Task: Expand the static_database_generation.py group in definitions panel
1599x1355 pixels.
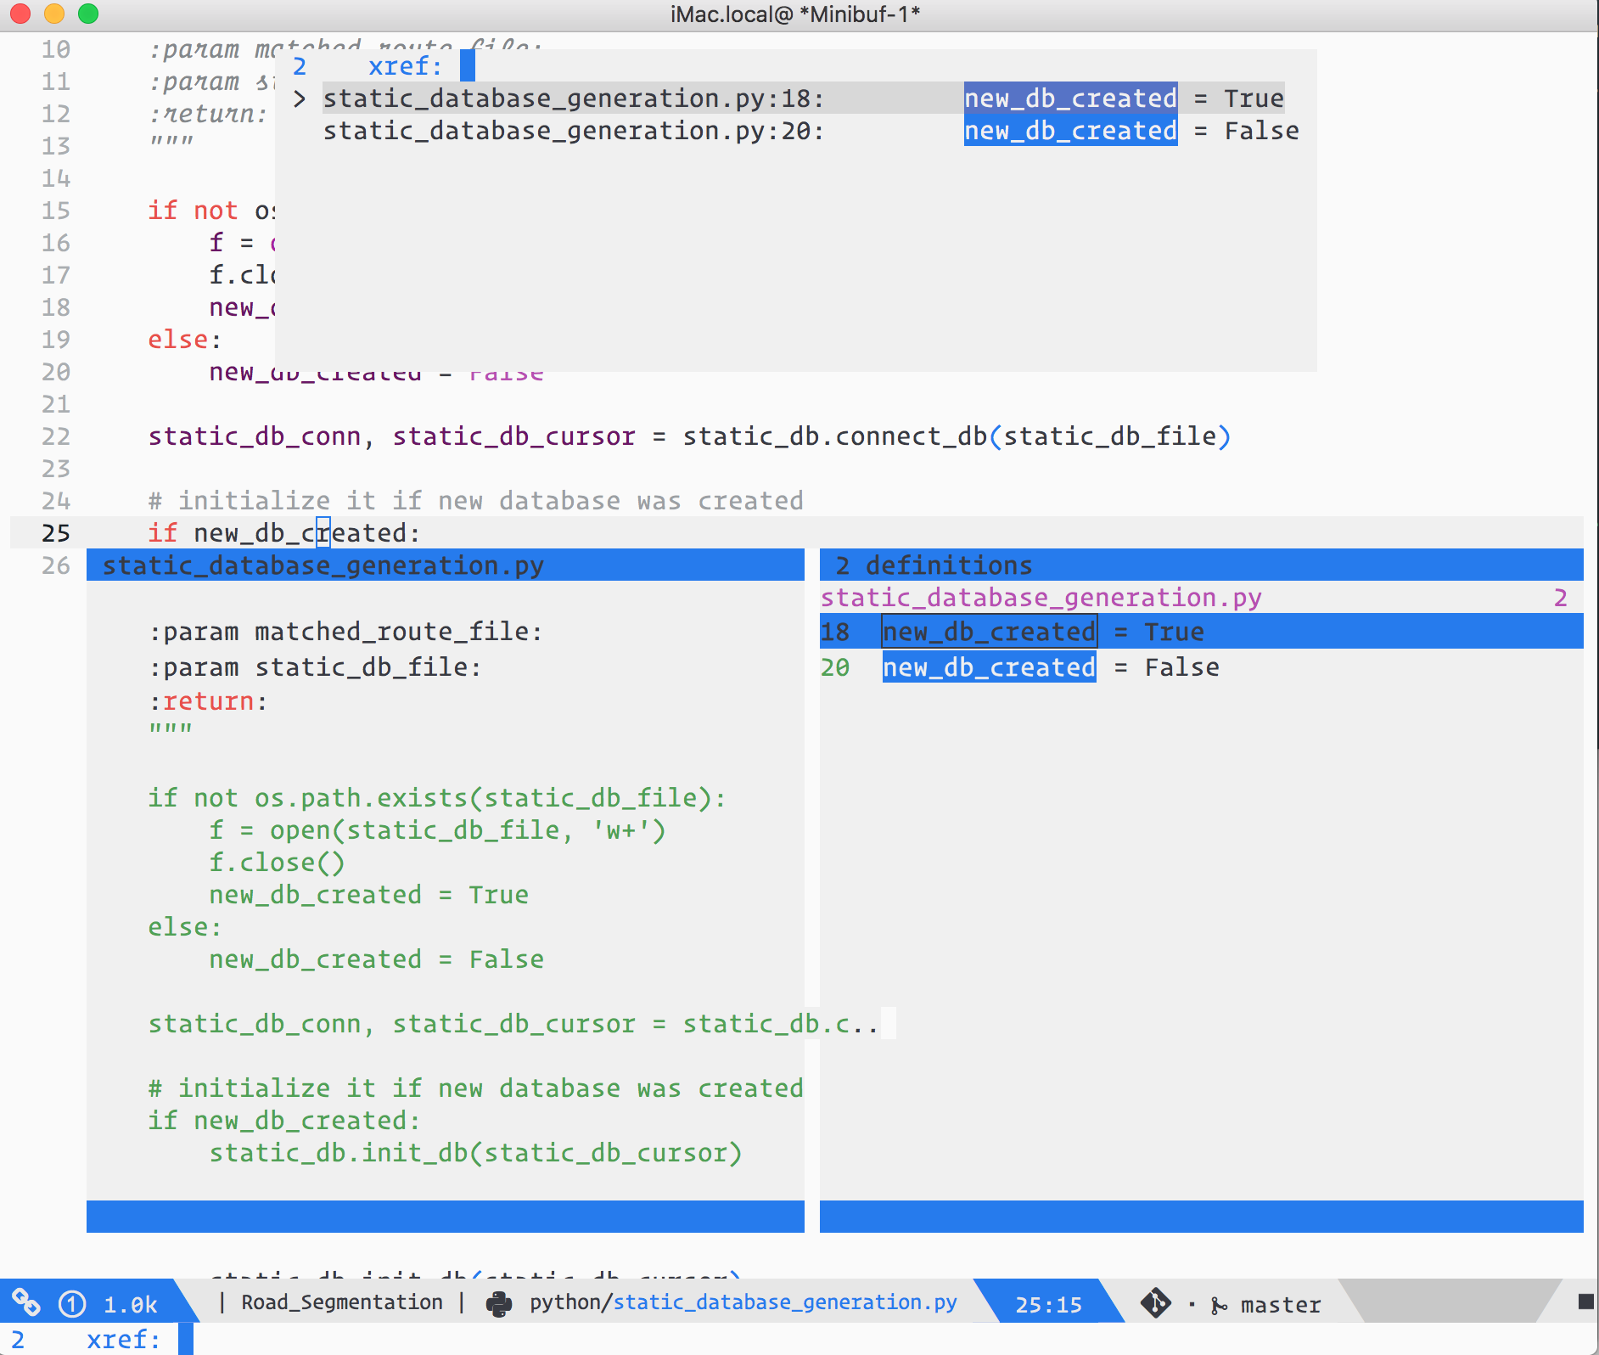Action: coord(1041,597)
